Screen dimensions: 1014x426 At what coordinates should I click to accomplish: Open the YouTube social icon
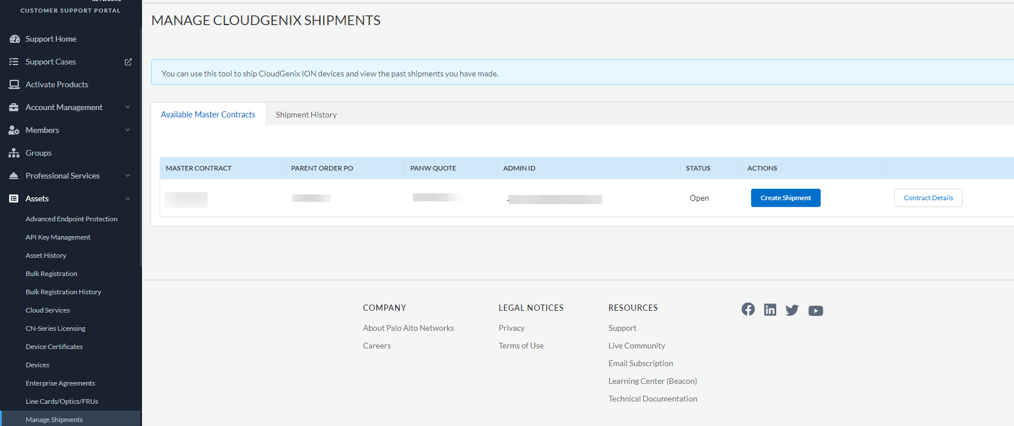pyautogui.click(x=816, y=311)
